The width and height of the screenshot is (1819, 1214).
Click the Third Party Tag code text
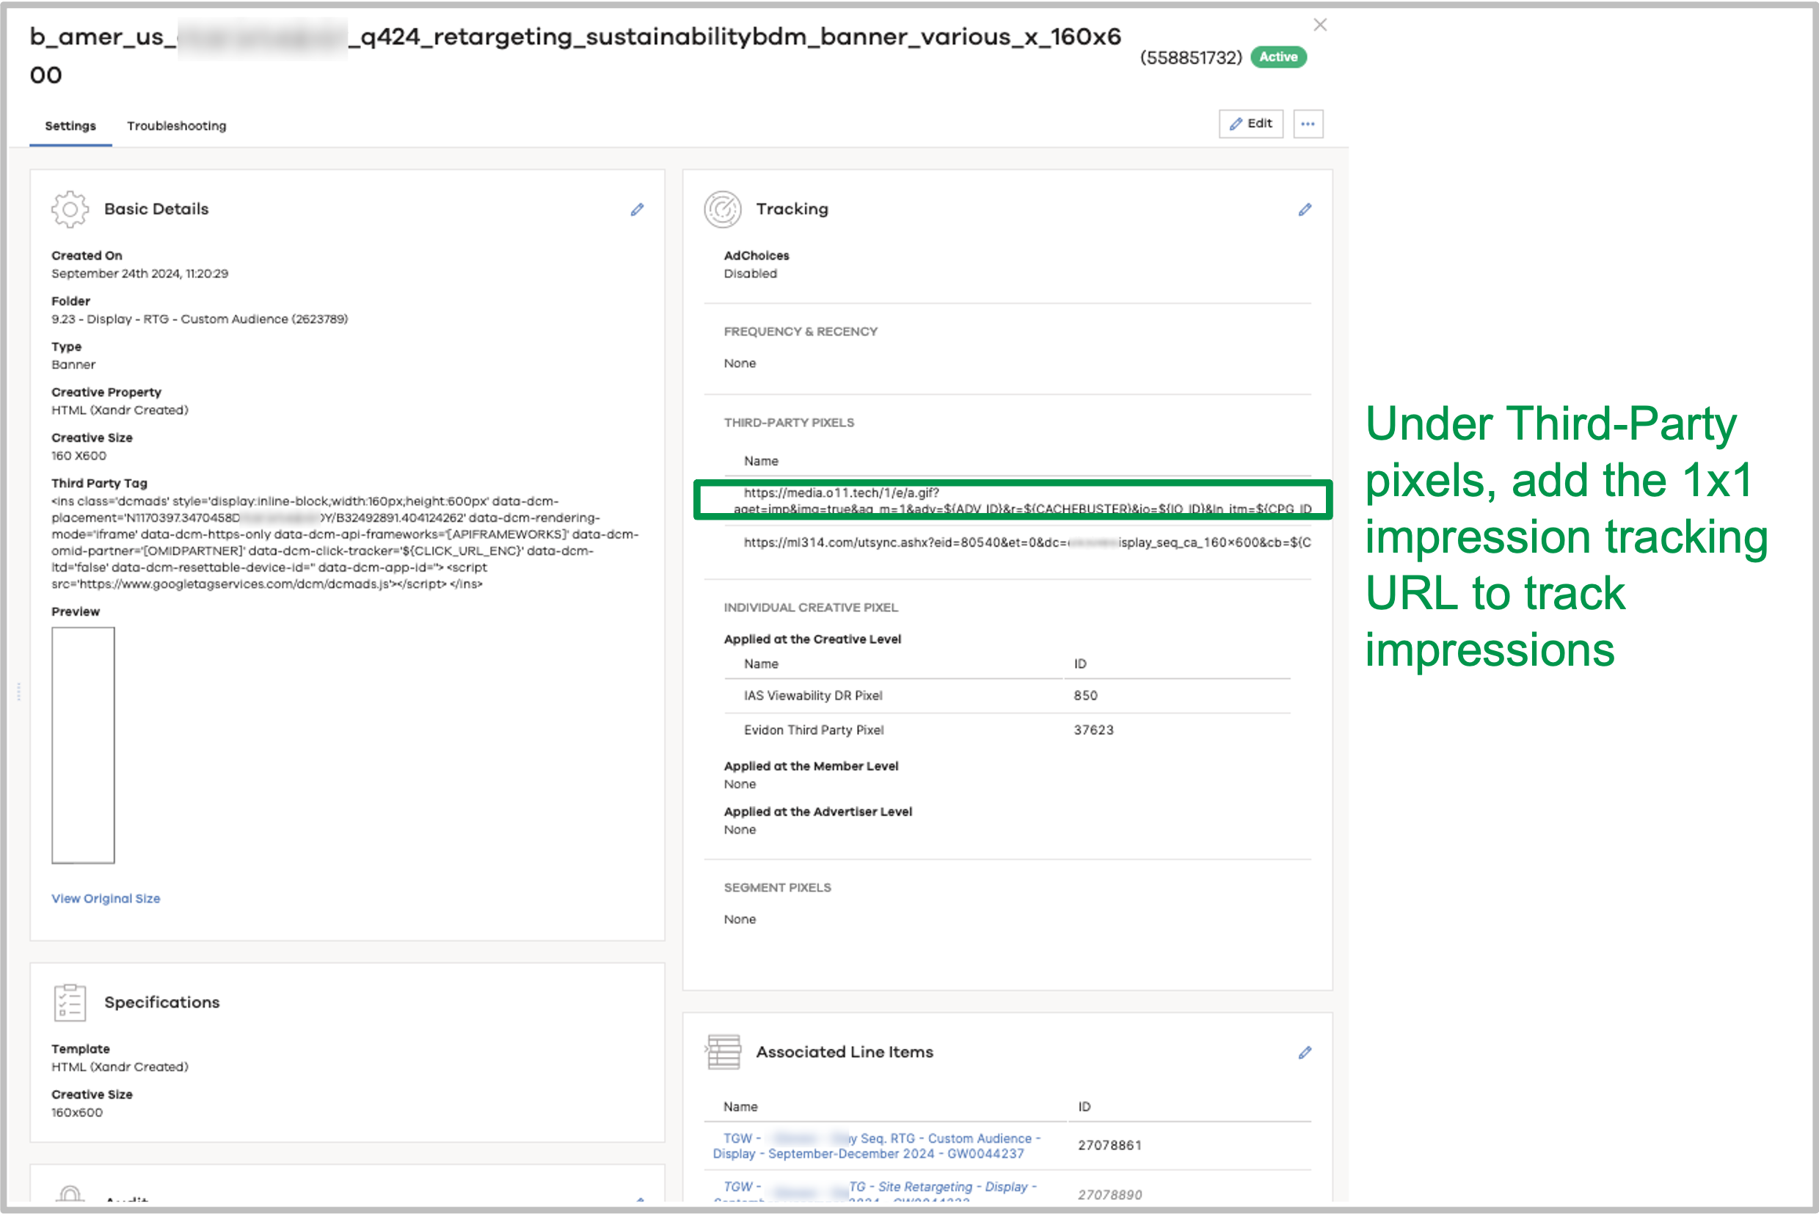pyautogui.click(x=345, y=542)
